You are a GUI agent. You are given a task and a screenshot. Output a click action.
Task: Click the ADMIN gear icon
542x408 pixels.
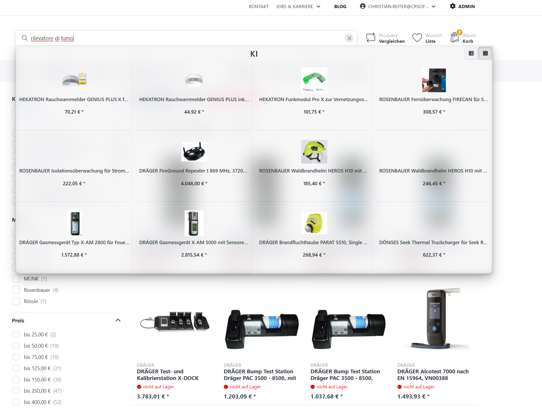(453, 6)
